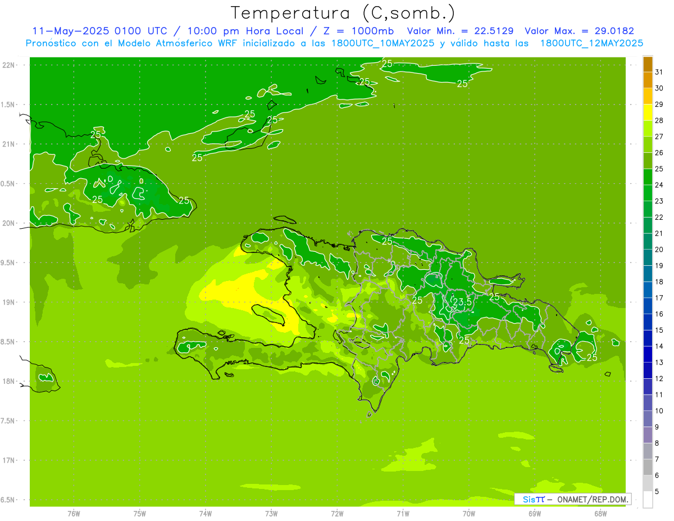This screenshot has width=674, height=521.
Task: Select 'Valor Min. = 22.5129' text
Action: click(x=460, y=31)
